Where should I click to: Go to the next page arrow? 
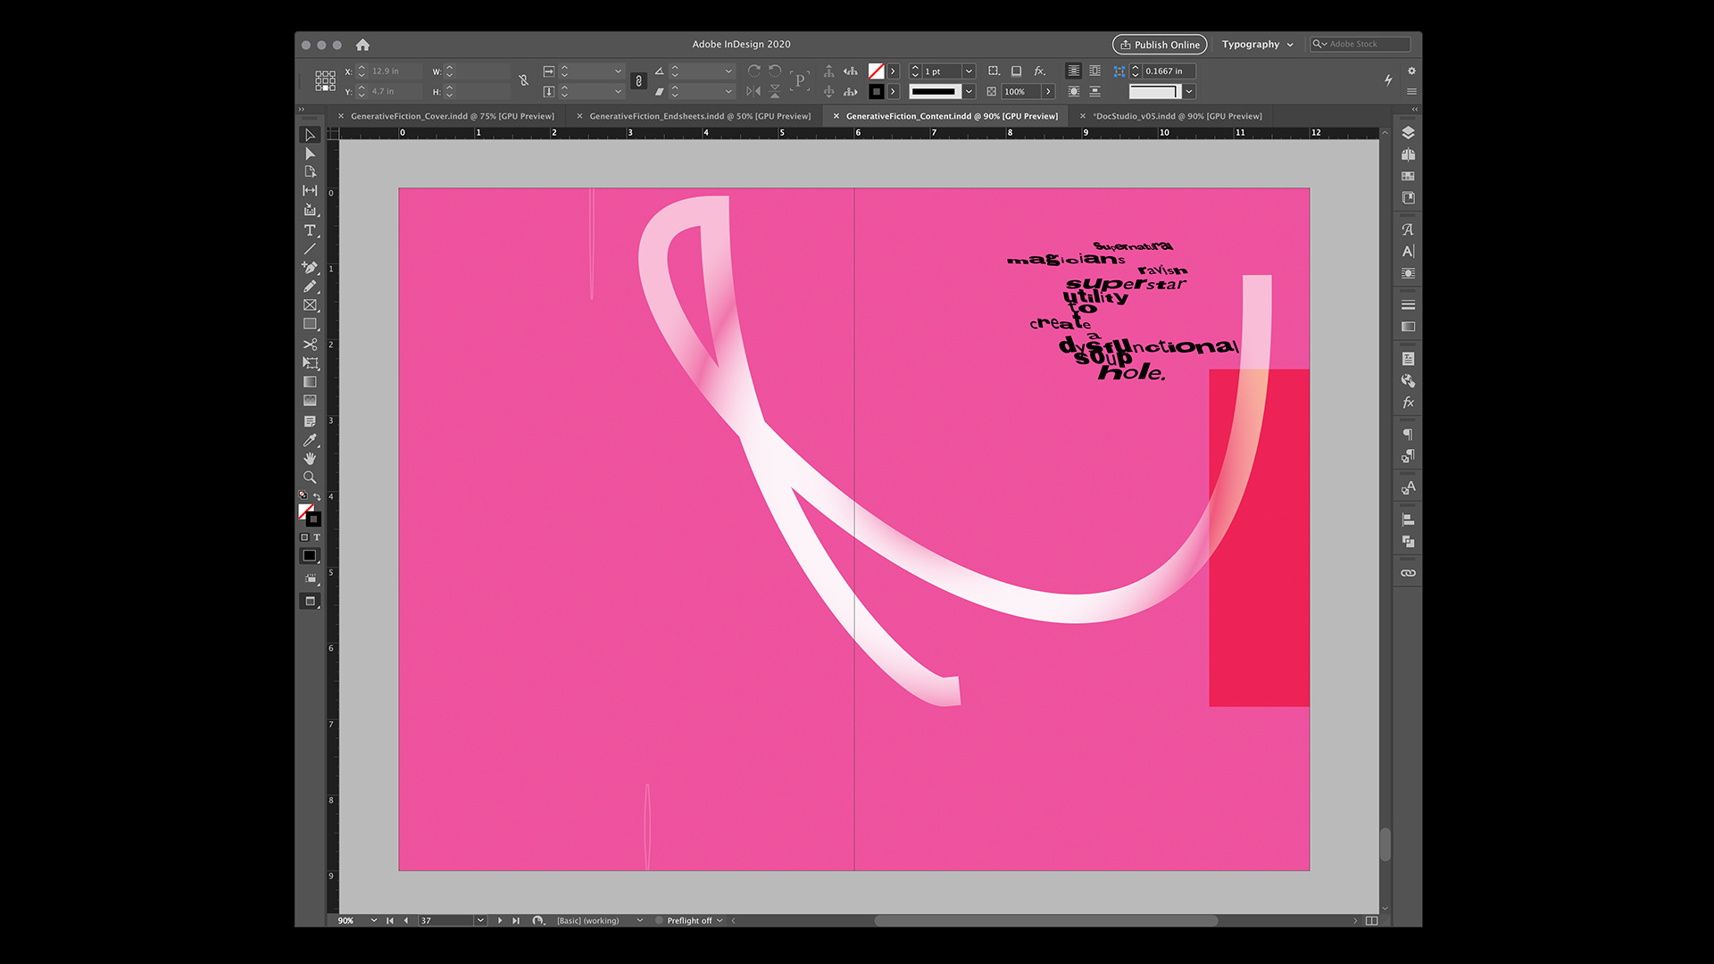click(500, 920)
